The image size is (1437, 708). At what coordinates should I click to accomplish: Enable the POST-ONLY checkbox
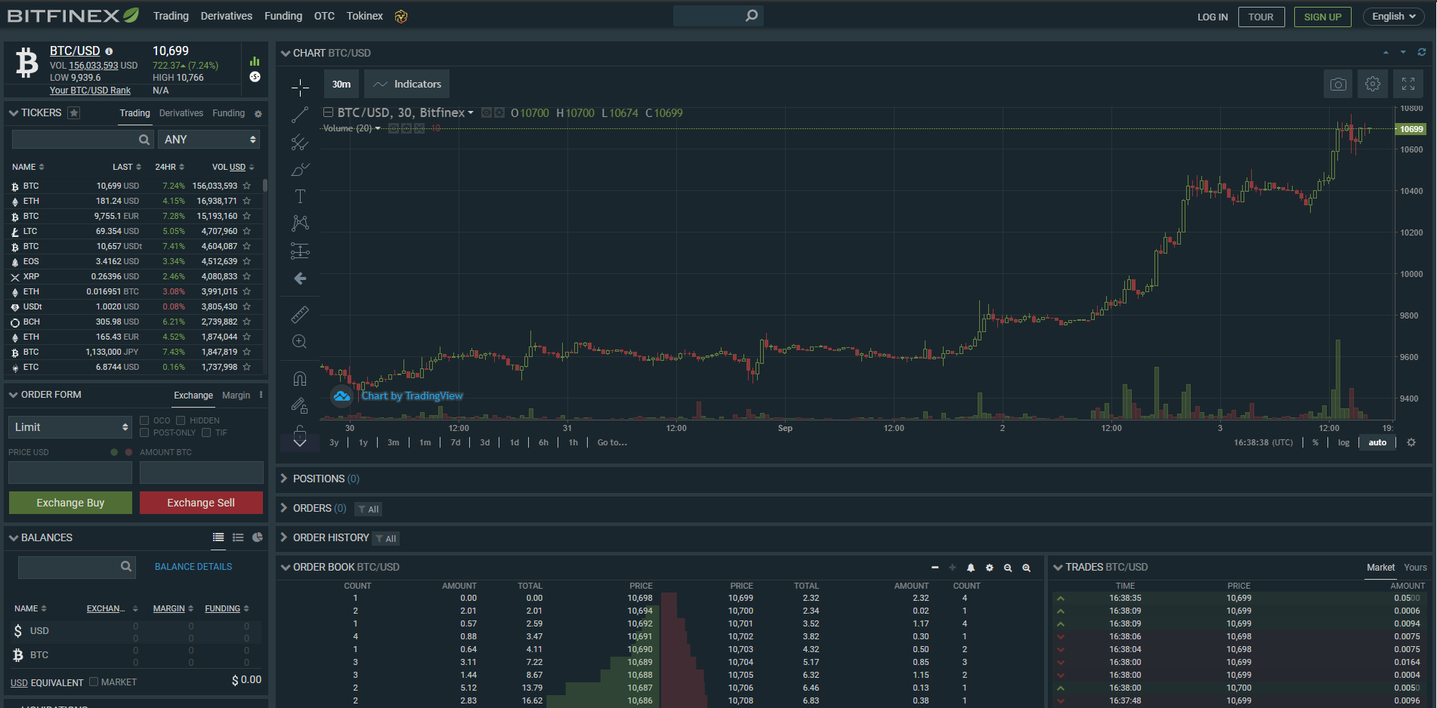pyautogui.click(x=144, y=432)
